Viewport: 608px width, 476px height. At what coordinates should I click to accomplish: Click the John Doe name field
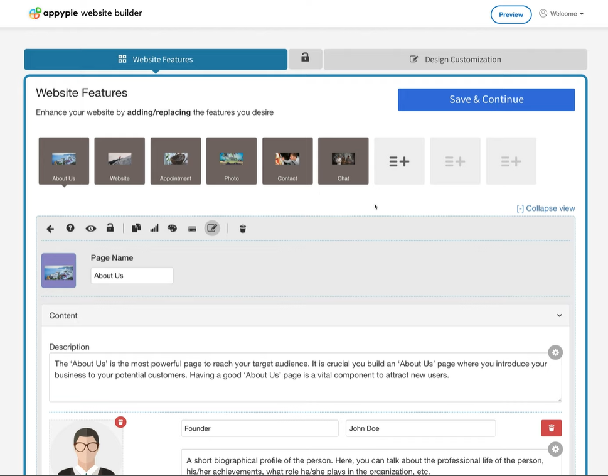(421, 428)
